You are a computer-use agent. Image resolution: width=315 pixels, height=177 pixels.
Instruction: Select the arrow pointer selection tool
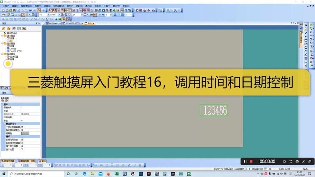click(x=39, y=10)
